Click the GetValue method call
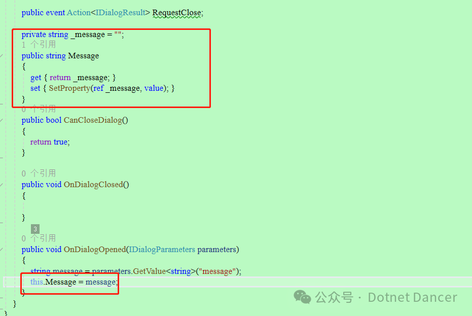472x316 pixels. [x=149, y=271]
